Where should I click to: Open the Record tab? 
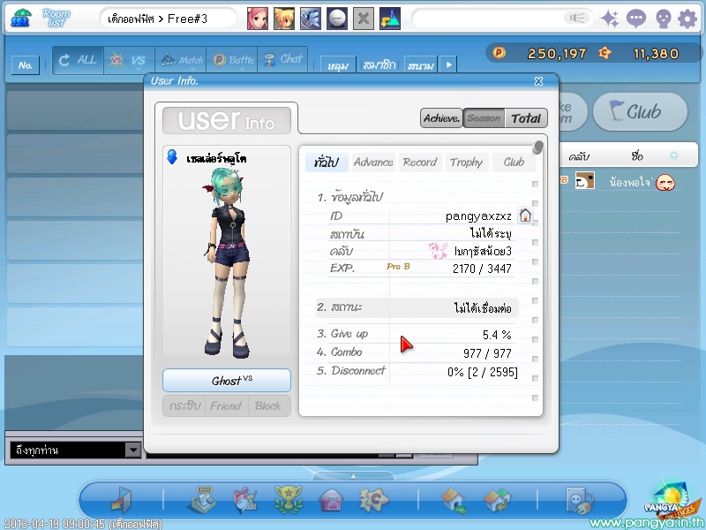pyautogui.click(x=420, y=163)
